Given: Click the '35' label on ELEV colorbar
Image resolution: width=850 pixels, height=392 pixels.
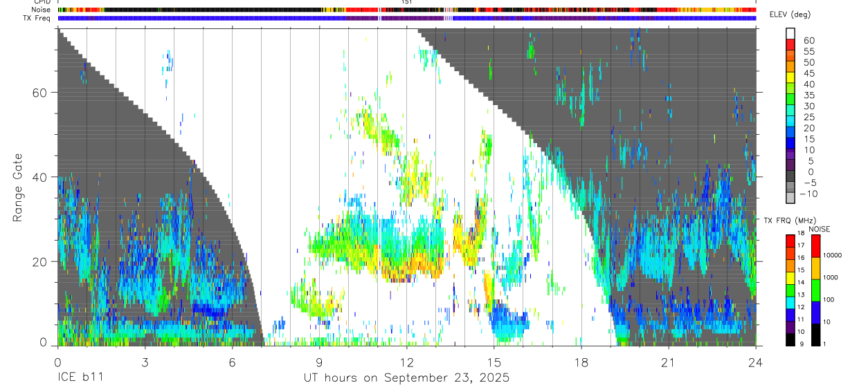Looking at the screenshot, I should click(808, 95).
